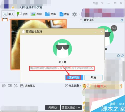Screen dimensions: 125x112
Task: Open the send options dropdown arrow
Action: [x=79, y=108]
